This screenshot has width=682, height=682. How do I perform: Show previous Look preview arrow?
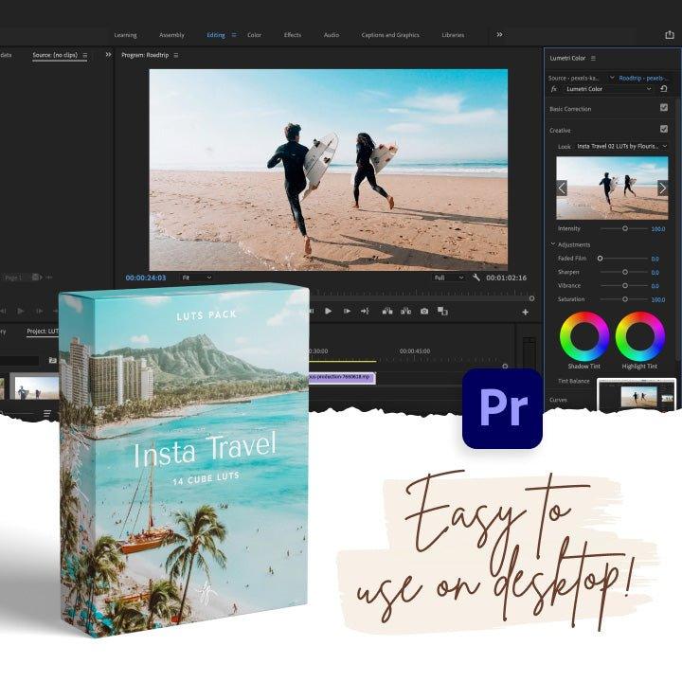pyautogui.click(x=562, y=188)
